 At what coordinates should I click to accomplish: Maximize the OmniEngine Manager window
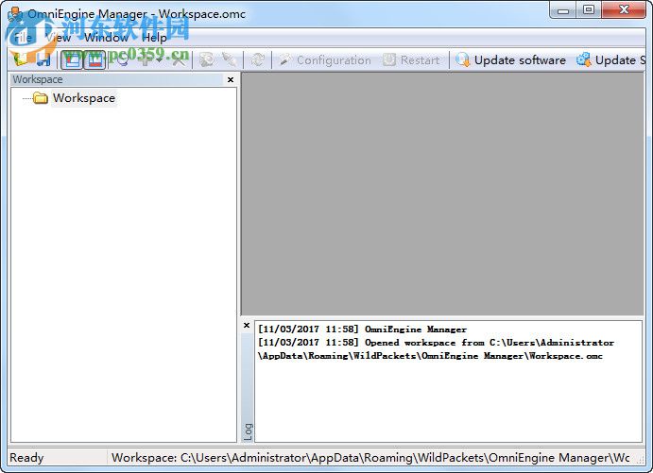589,10
